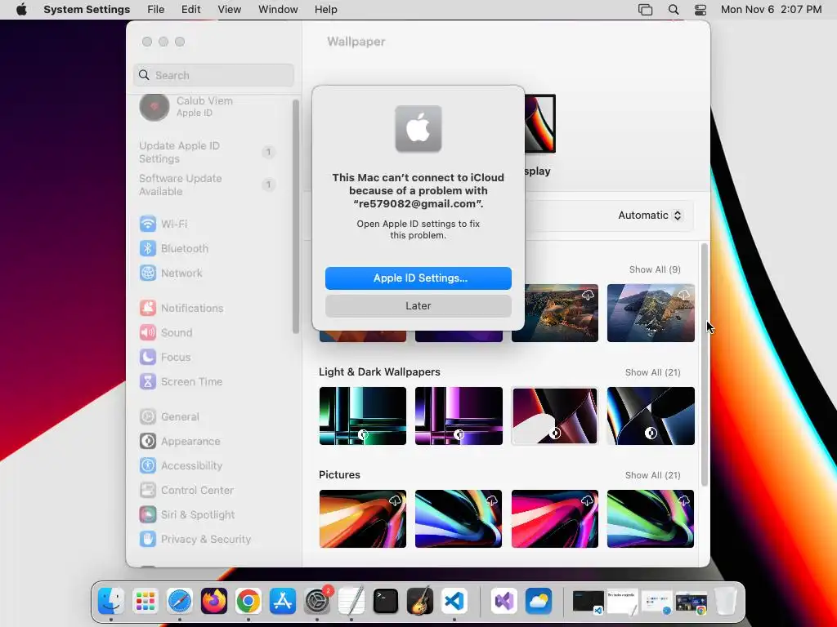The height and width of the screenshot is (627, 837).
Task: Open Calub Viem Apple ID account
Action: coord(186,107)
